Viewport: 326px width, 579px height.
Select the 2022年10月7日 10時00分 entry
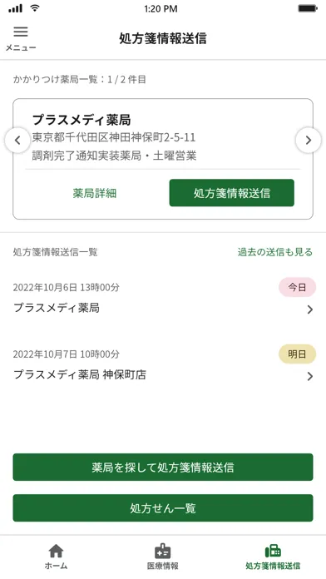[163, 365]
